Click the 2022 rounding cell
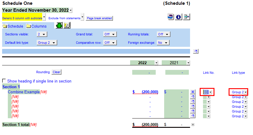253x135 pixels. [144, 72]
